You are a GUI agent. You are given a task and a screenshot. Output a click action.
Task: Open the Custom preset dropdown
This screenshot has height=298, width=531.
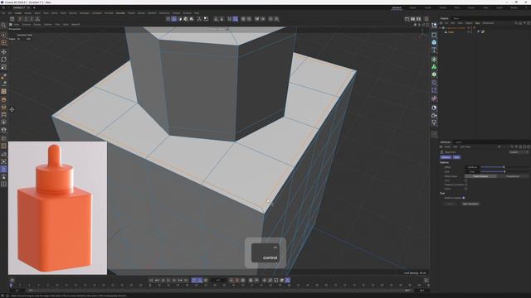coord(519,152)
